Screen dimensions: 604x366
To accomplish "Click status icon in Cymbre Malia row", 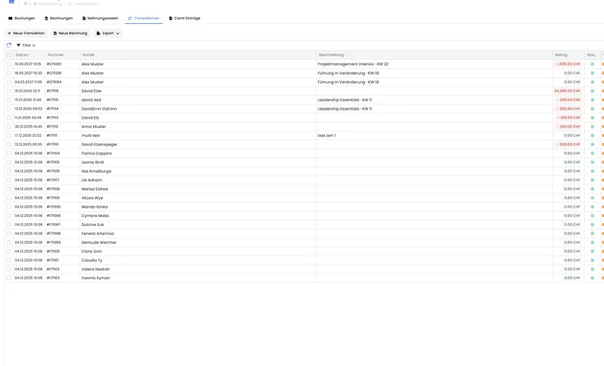I will coord(592,216).
